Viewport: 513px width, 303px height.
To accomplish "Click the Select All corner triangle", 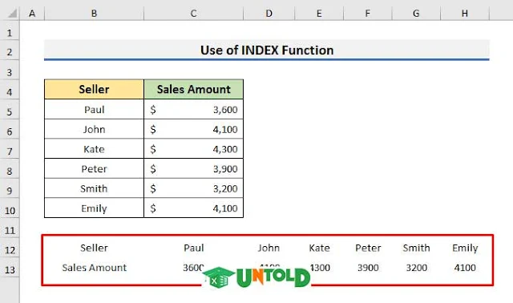I will pyautogui.click(x=12, y=14).
